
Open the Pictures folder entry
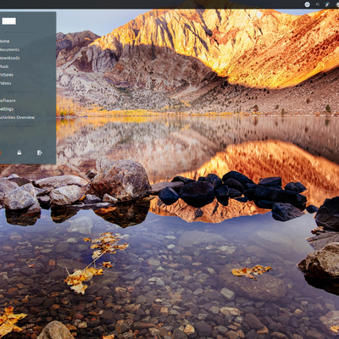pos(7,75)
